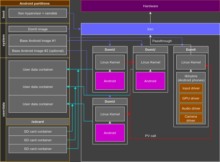Select the Android box in the lowest DomU
220x162 pixels.
[x=110, y=133]
